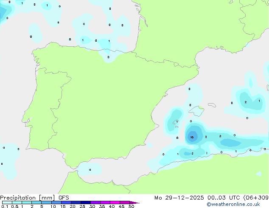This screenshot has height=208, width=269.
Task: Select the "30" legend scale label
Action: (x=92, y=206)
